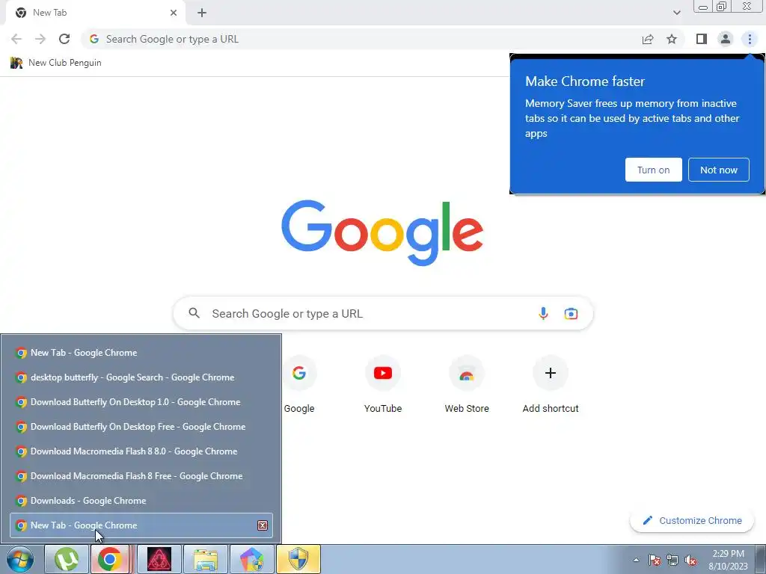Show hidden system tray icons
Screen dimensions: 766x574
[x=636, y=560]
